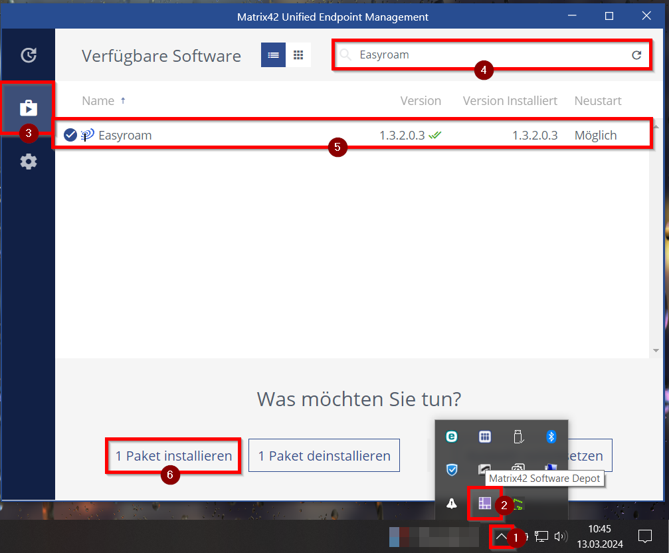The height and width of the screenshot is (553, 669).
Task: Click the Was möchten Sie tun? heading
Action: tap(359, 399)
